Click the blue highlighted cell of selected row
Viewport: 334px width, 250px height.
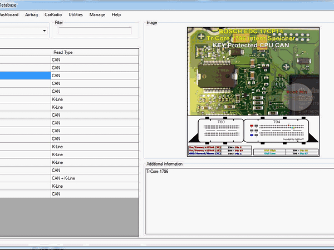(x=25, y=76)
